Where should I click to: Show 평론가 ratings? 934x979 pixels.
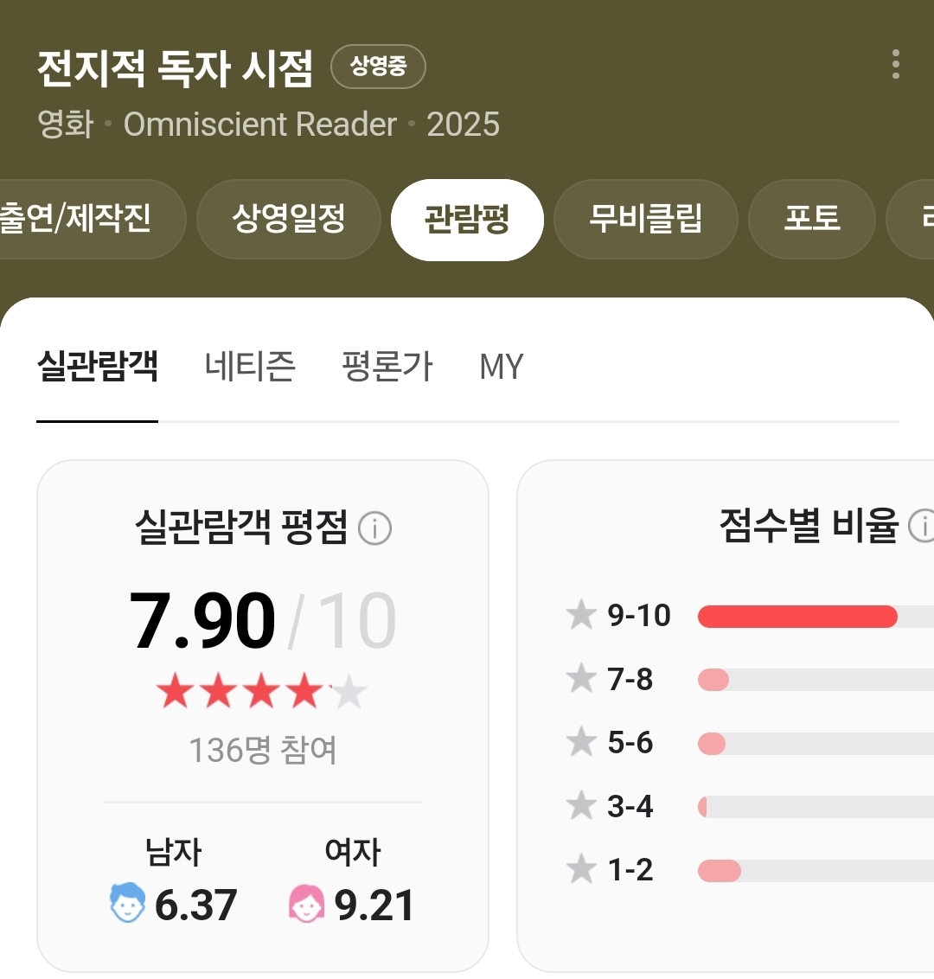[387, 367]
